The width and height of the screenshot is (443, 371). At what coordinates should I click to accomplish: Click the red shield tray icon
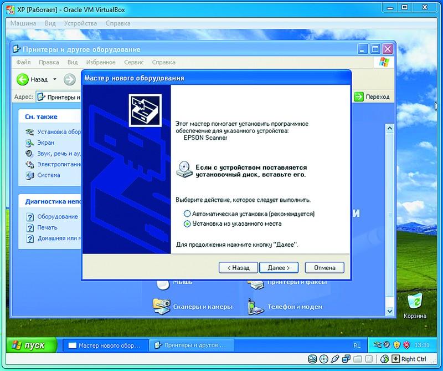coord(406,345)
